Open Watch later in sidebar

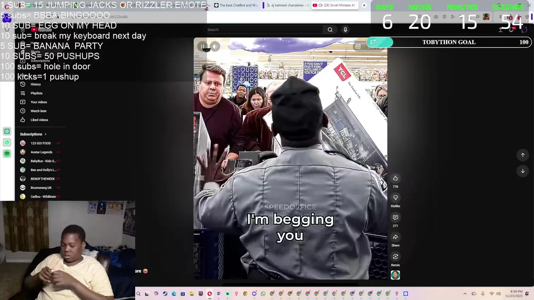[x=38, y=111]
